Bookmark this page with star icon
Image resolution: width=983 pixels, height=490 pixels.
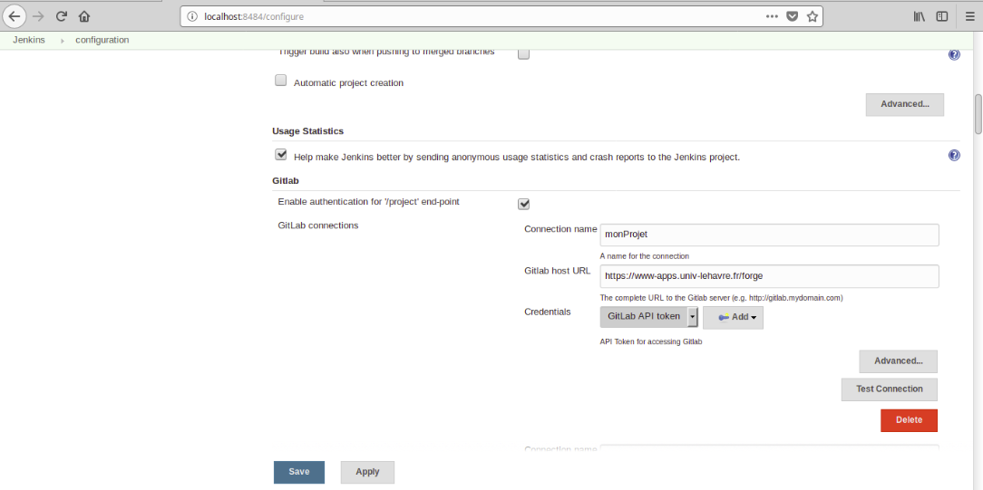813,16
